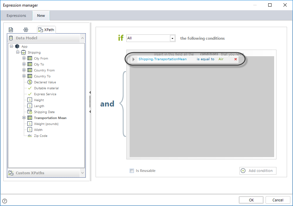Change the 'is equal to' operator
The image size is (293, 206).
(x=205, y=59)
